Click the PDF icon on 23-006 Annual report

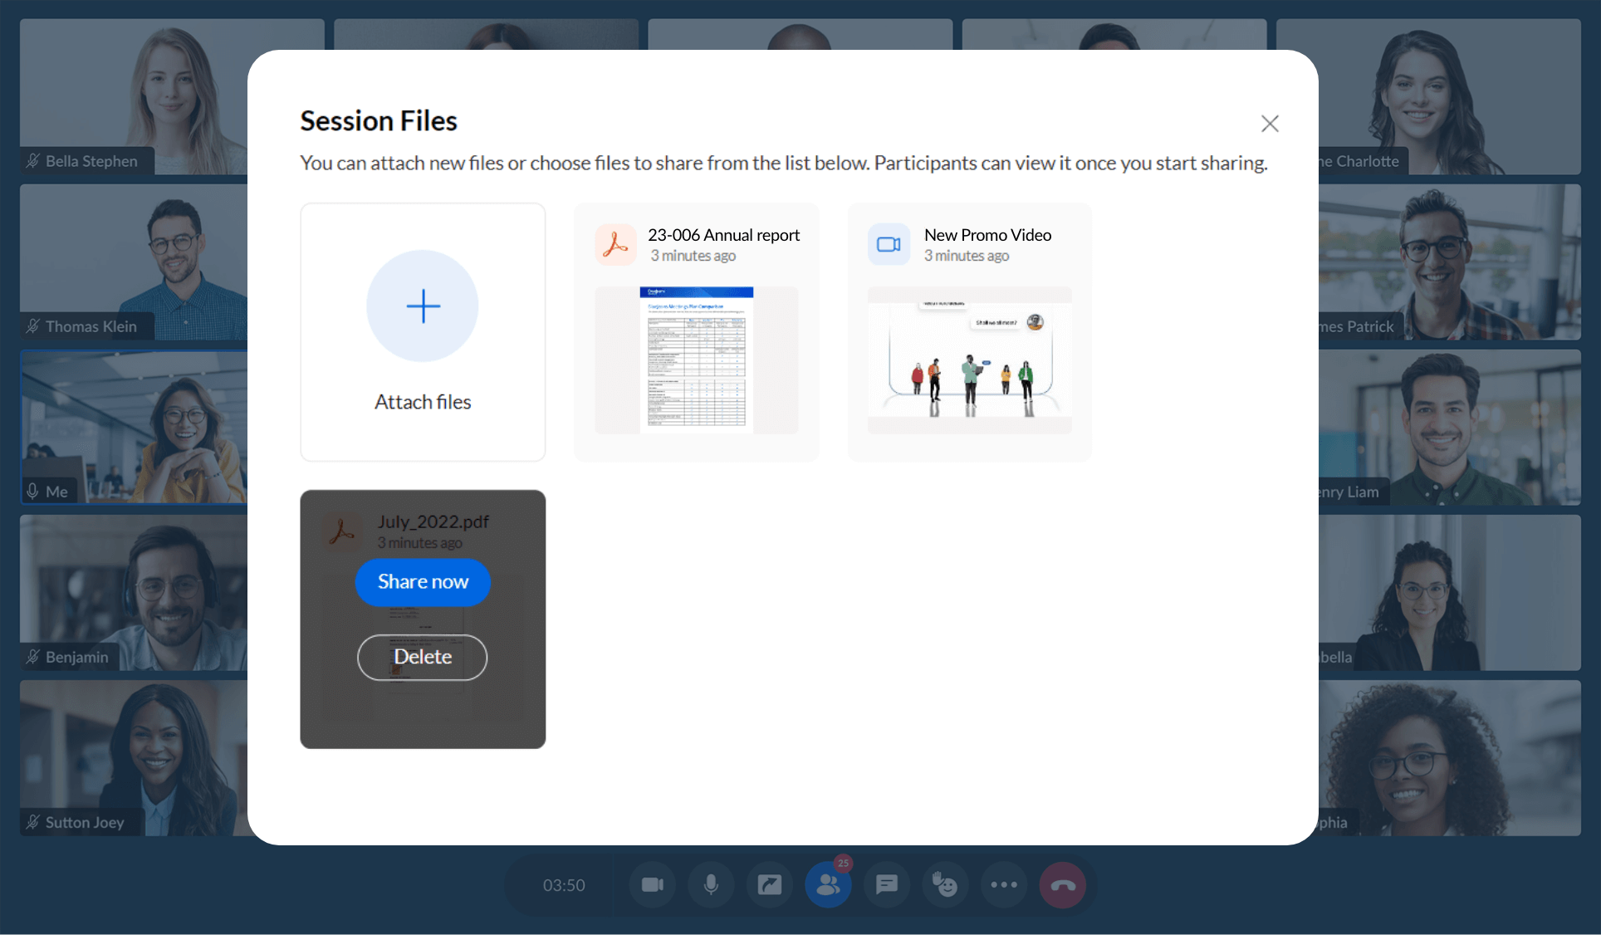pos(615,243)
